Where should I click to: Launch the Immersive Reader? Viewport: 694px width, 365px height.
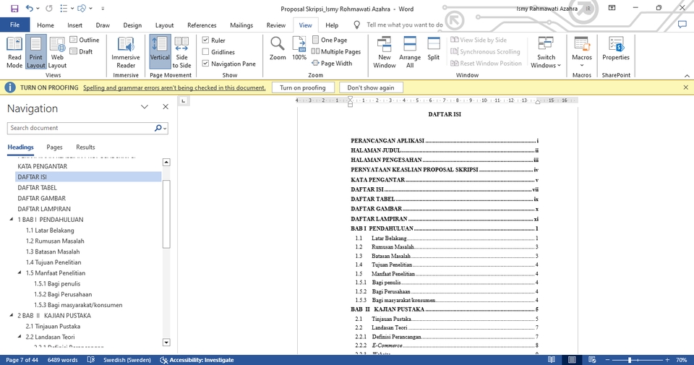coord(126,52)
